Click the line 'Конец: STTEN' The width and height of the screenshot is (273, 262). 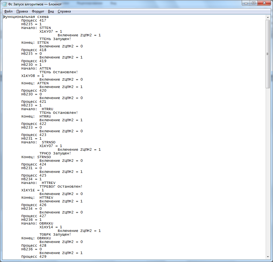[x=35, y=43]
